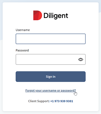This screenshot has width=101, height=114.
Task: Click the Diligent wordmark text
Action: [x=56, y=16]
